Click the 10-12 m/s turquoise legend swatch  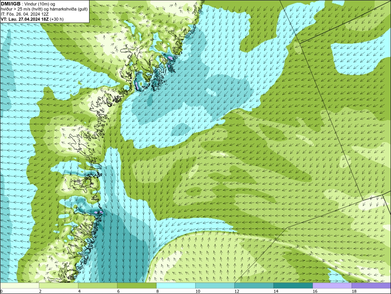(215, 285)
